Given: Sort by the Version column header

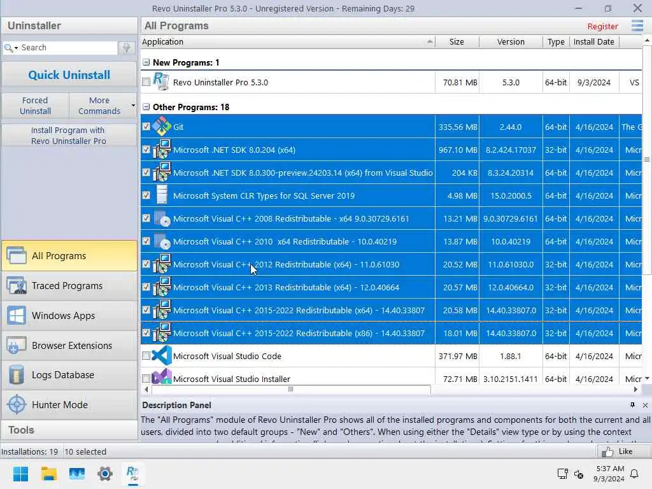Looking at the screenshot, I should (511, 41).
